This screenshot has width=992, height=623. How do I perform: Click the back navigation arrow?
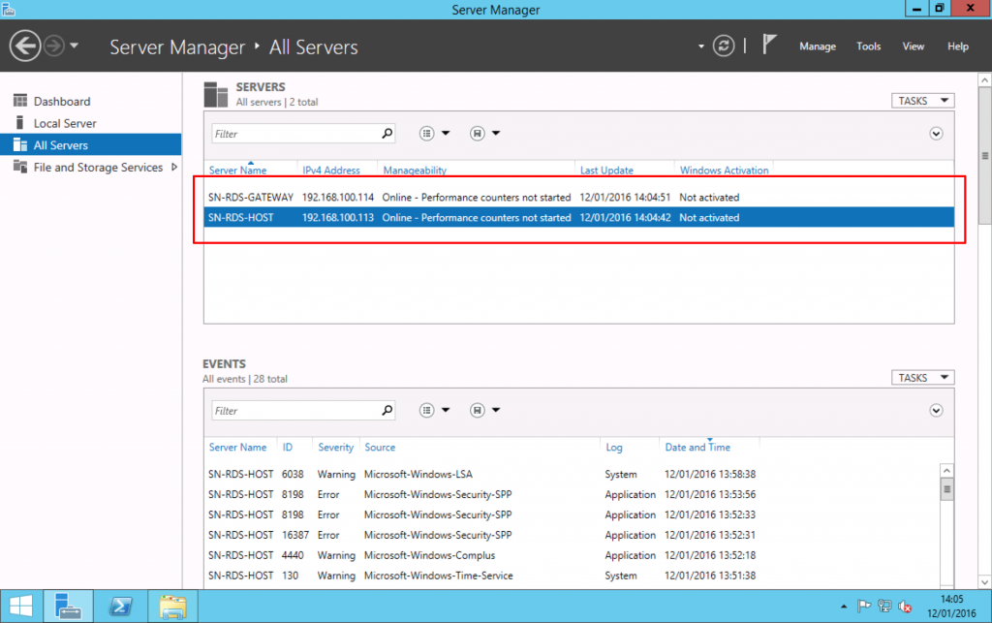click(x=25, y=46)
